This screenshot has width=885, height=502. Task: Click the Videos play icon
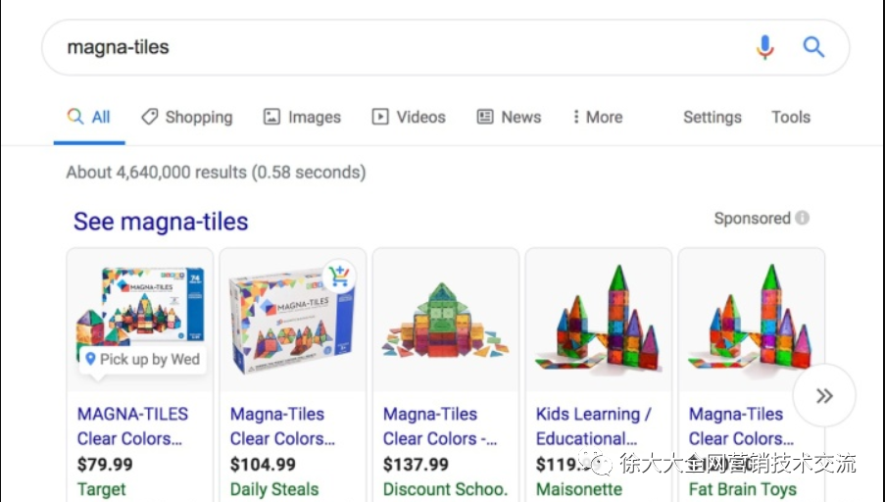coord(380,117)
